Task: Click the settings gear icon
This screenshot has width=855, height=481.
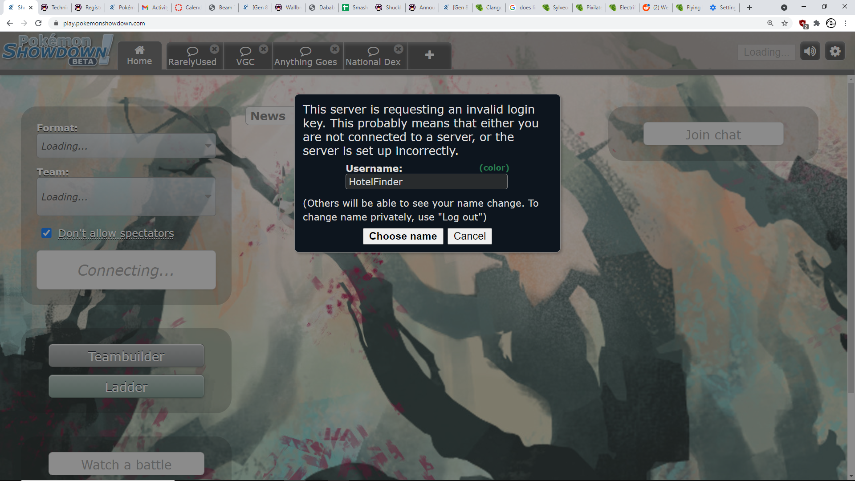Action: click(835, 51)
